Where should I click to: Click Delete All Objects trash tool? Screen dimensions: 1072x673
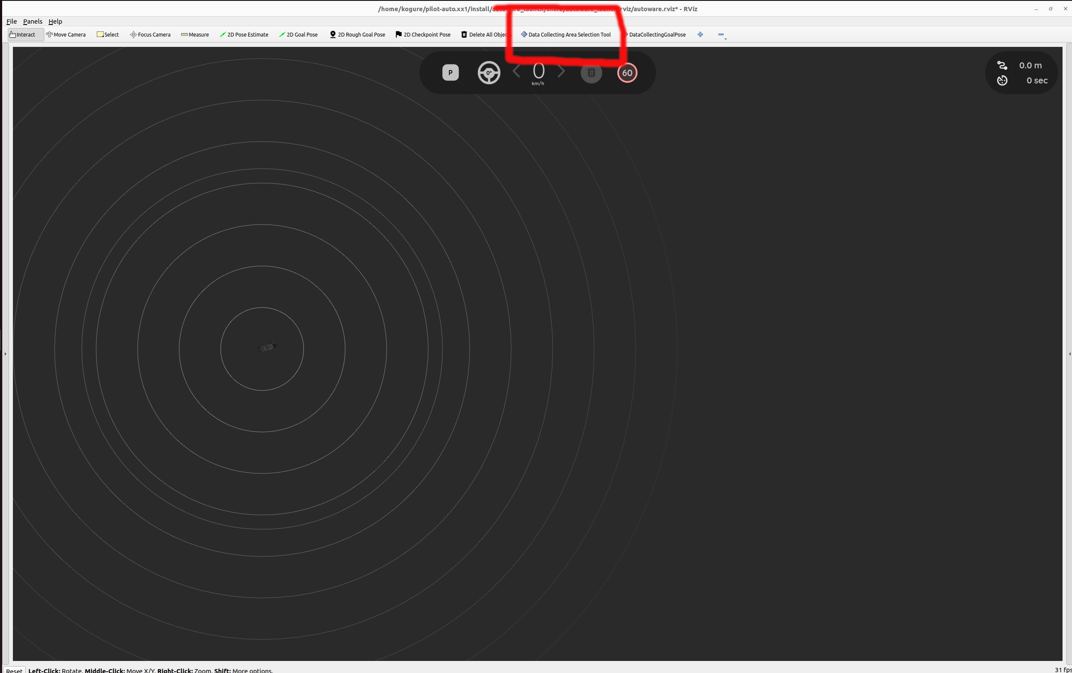tap(484, 35)
